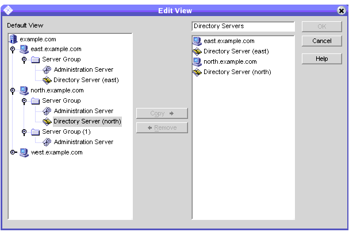Viewport: 349px width, 236px height.
Task: Select highlighted Directory Server (north) label
Action: [87, 121]
